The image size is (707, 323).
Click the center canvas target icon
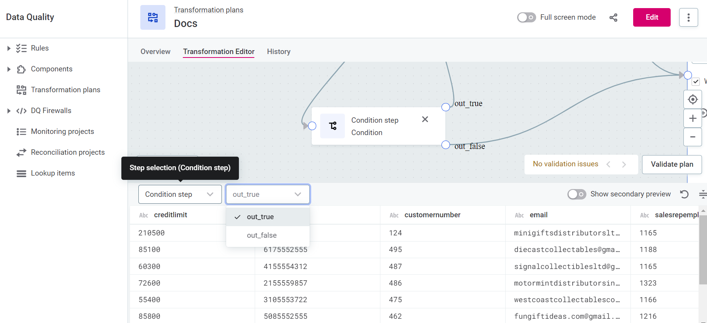click(692, 100)
